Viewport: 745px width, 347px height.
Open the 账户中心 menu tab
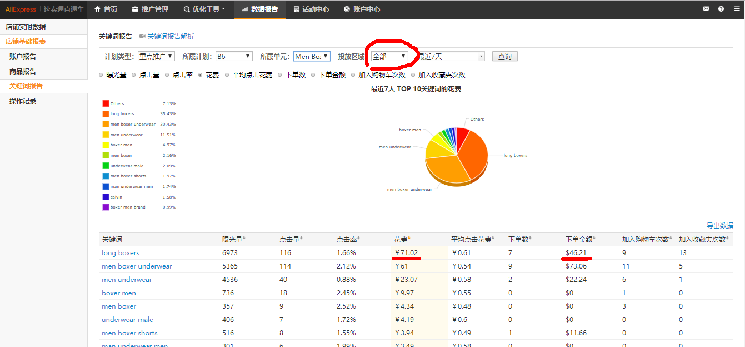click(362, 9)
